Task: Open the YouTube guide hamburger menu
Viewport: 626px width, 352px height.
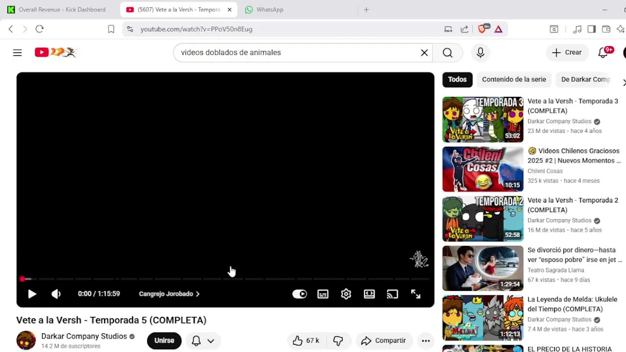Action: pos(17,52)
